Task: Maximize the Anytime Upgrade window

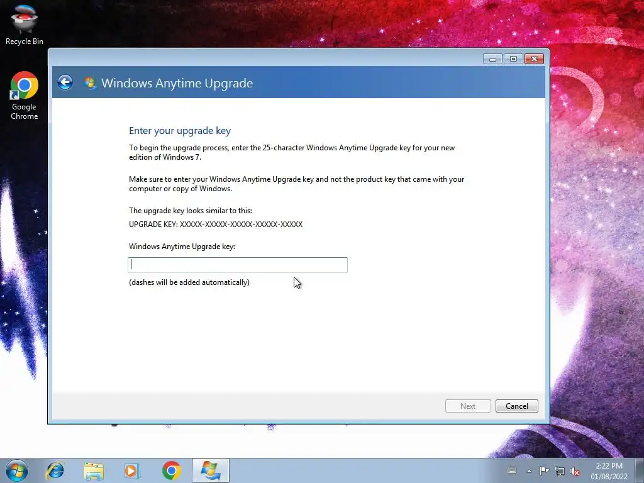Action: (513, 59)
